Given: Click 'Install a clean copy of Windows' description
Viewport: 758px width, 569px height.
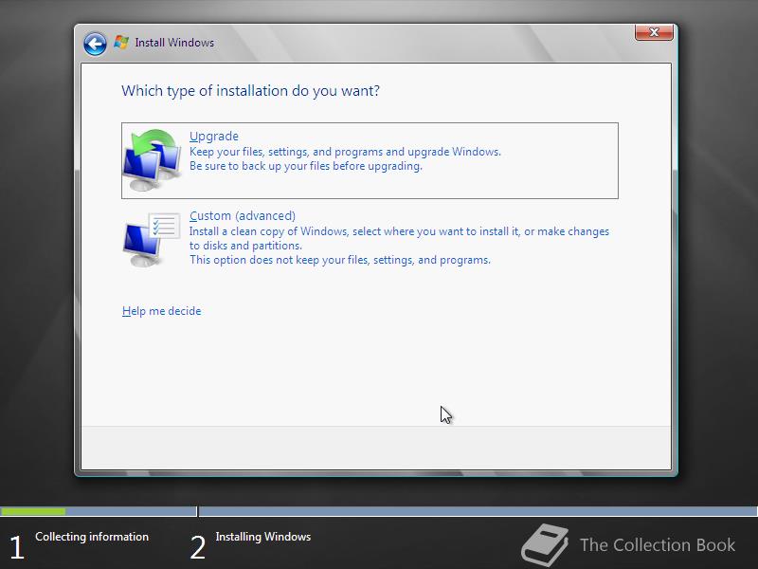Looking at the screenshot, I should tap(399, 231).
